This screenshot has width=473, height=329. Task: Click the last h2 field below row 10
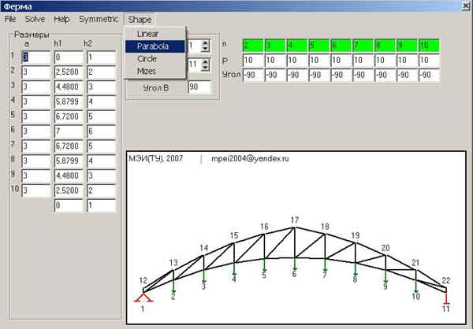click(102, 205)
